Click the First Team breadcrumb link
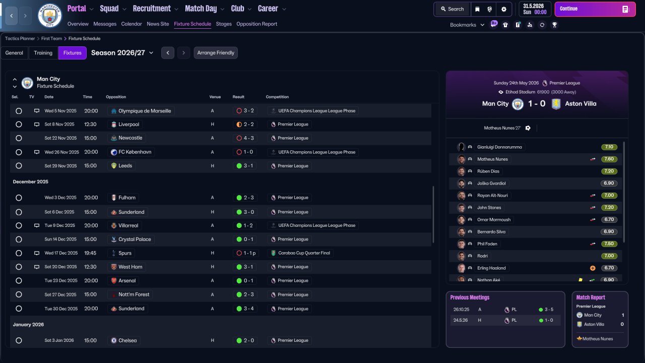 point(52,38)
